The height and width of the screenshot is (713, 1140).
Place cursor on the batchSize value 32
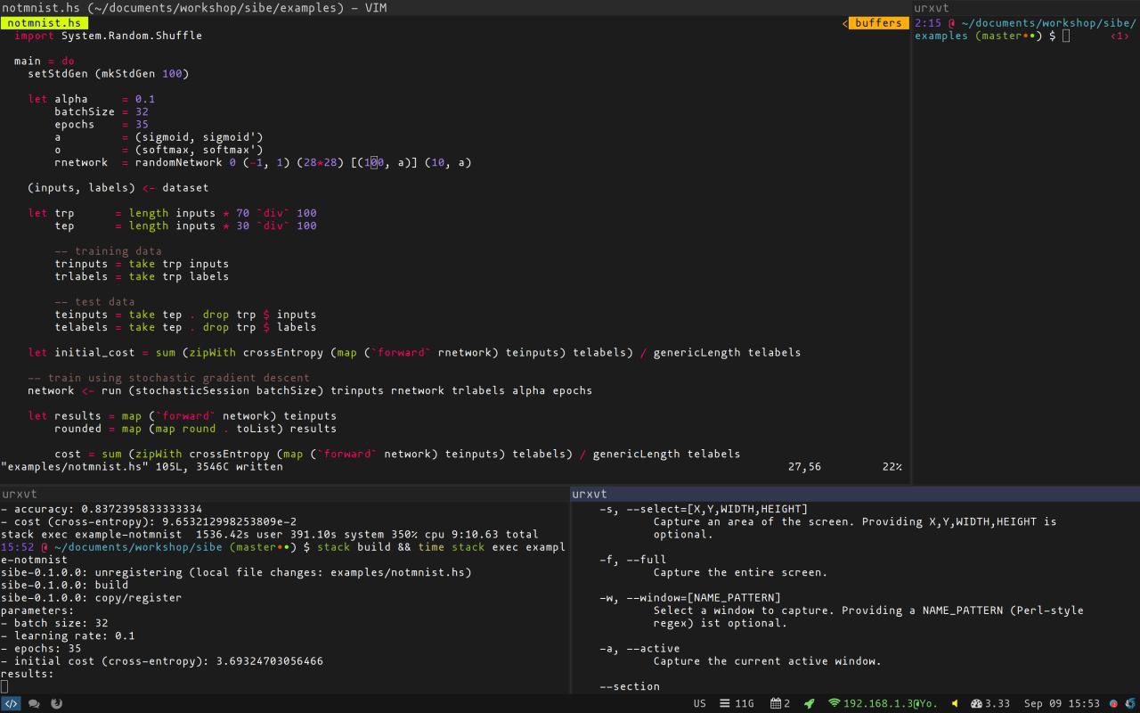click(x=142, y=111)
